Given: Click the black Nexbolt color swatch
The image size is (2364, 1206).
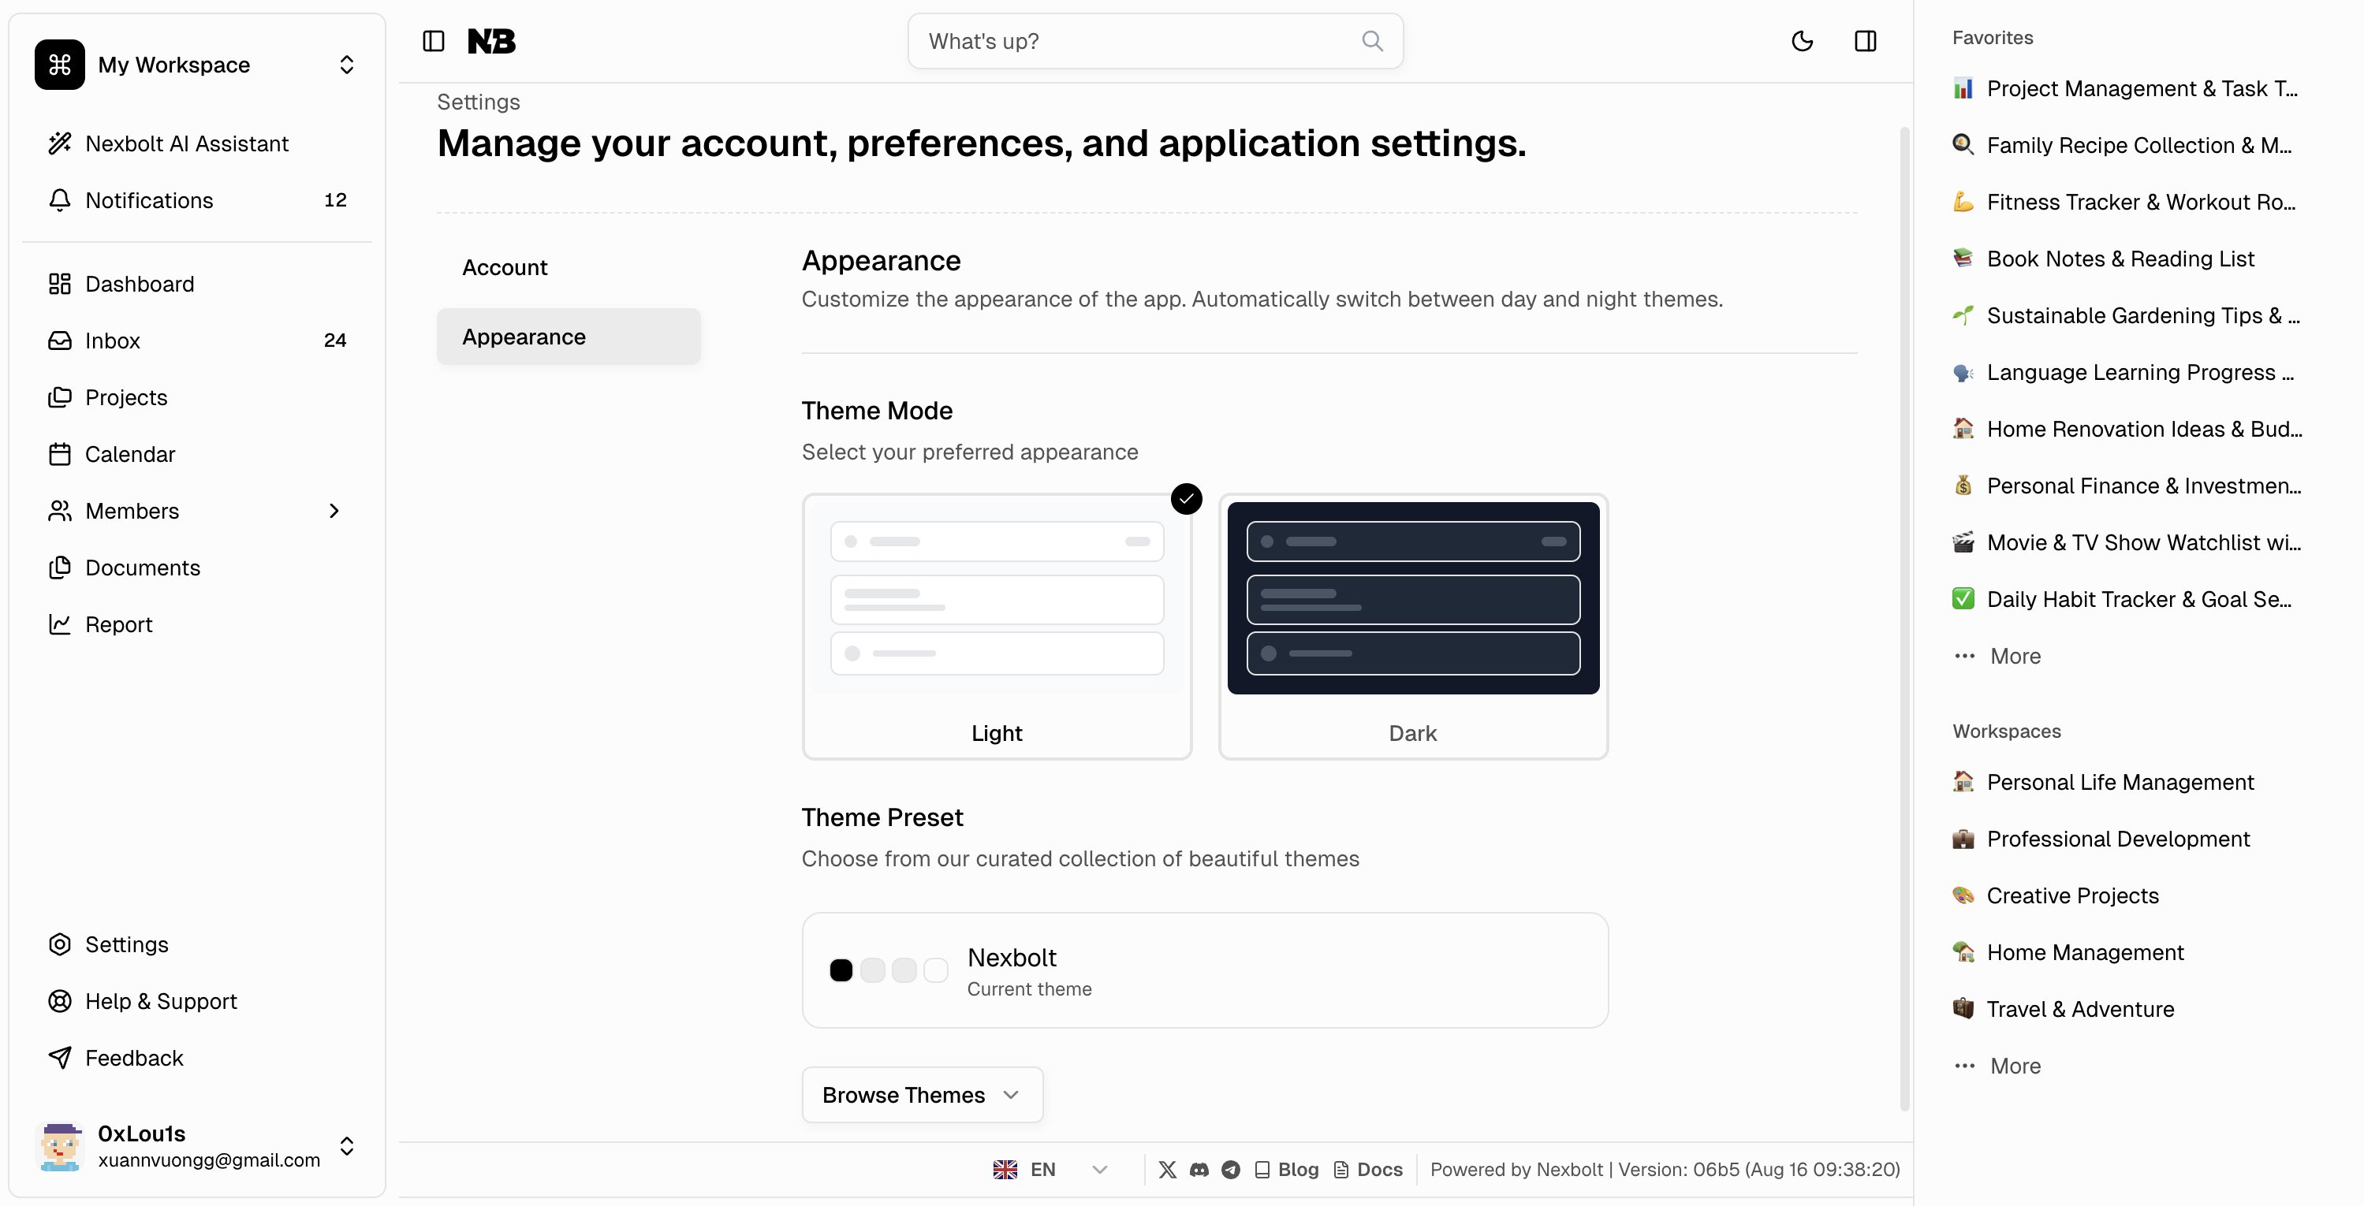Looking at the screenshot, I should [841, 970].
